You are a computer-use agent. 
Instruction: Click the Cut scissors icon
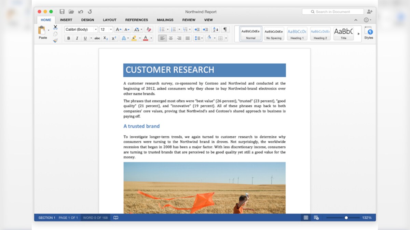55,27
